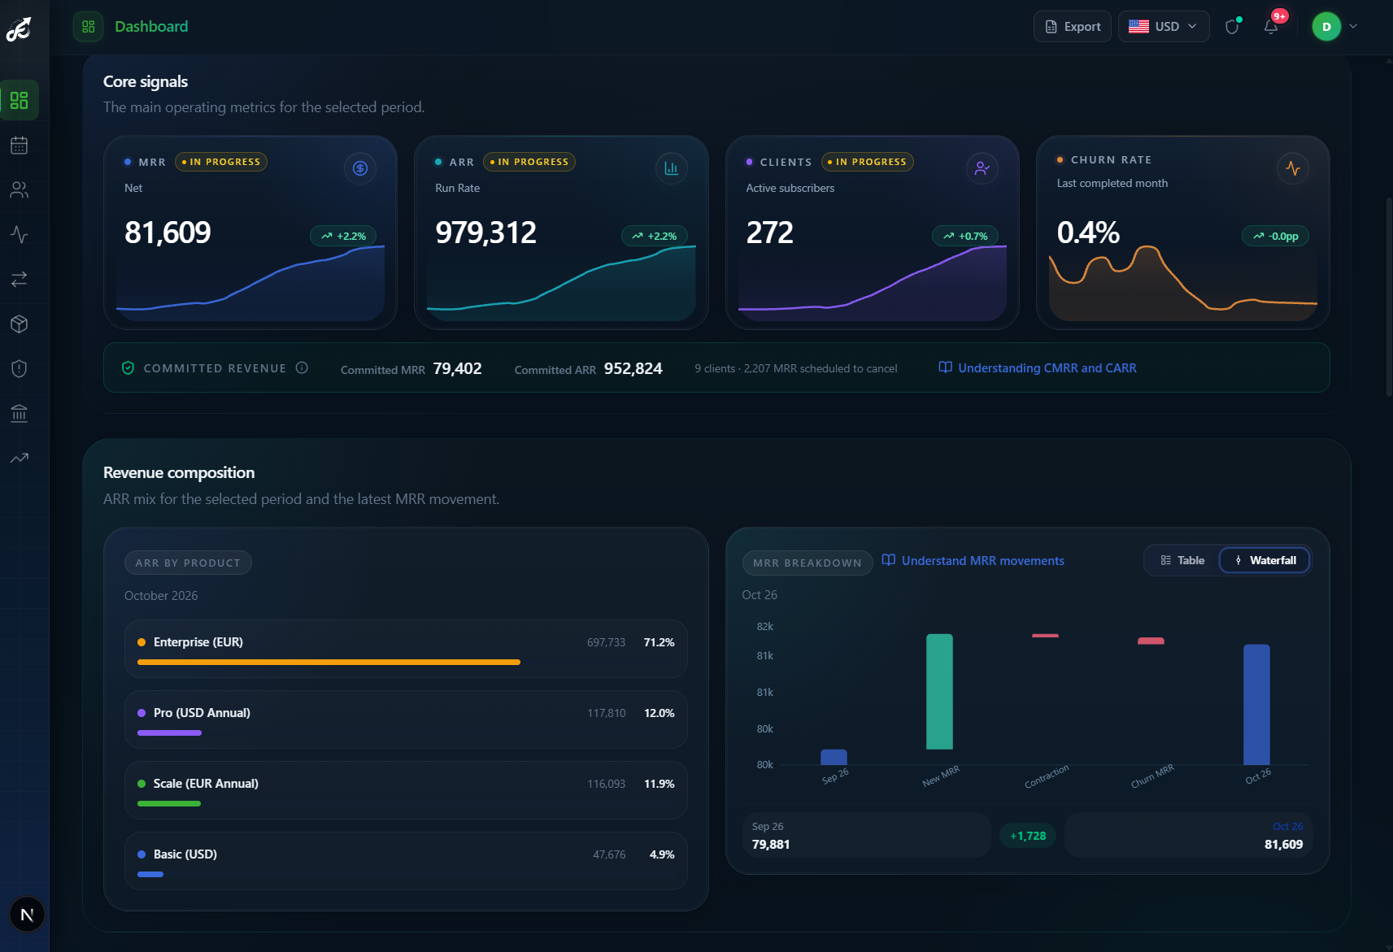Click the New MRR green waterfall bar
1393x952 pixels.
[939, 692]
